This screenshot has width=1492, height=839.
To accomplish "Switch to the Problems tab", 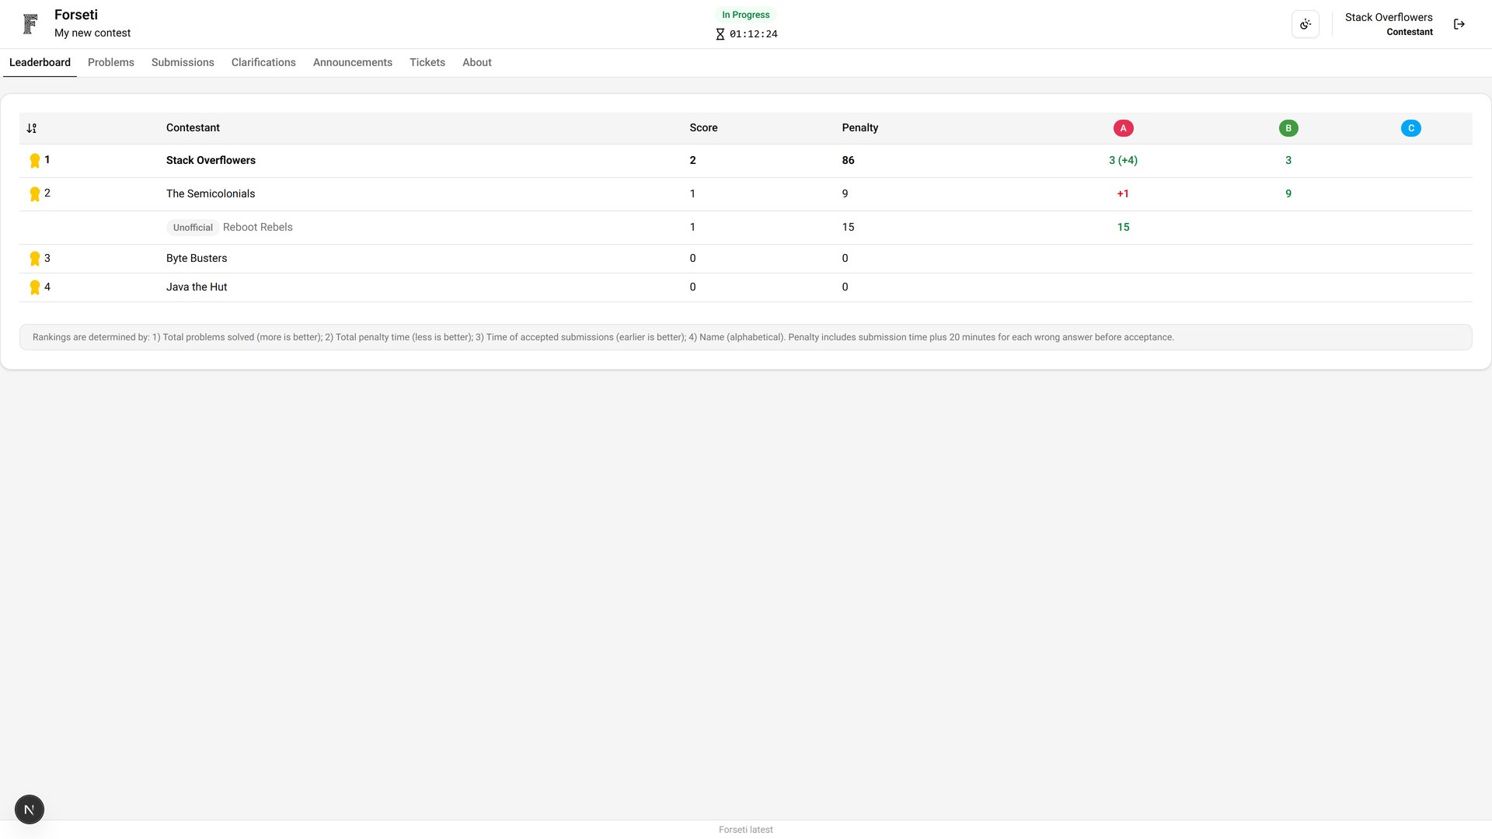I will (x=110, y=62).
